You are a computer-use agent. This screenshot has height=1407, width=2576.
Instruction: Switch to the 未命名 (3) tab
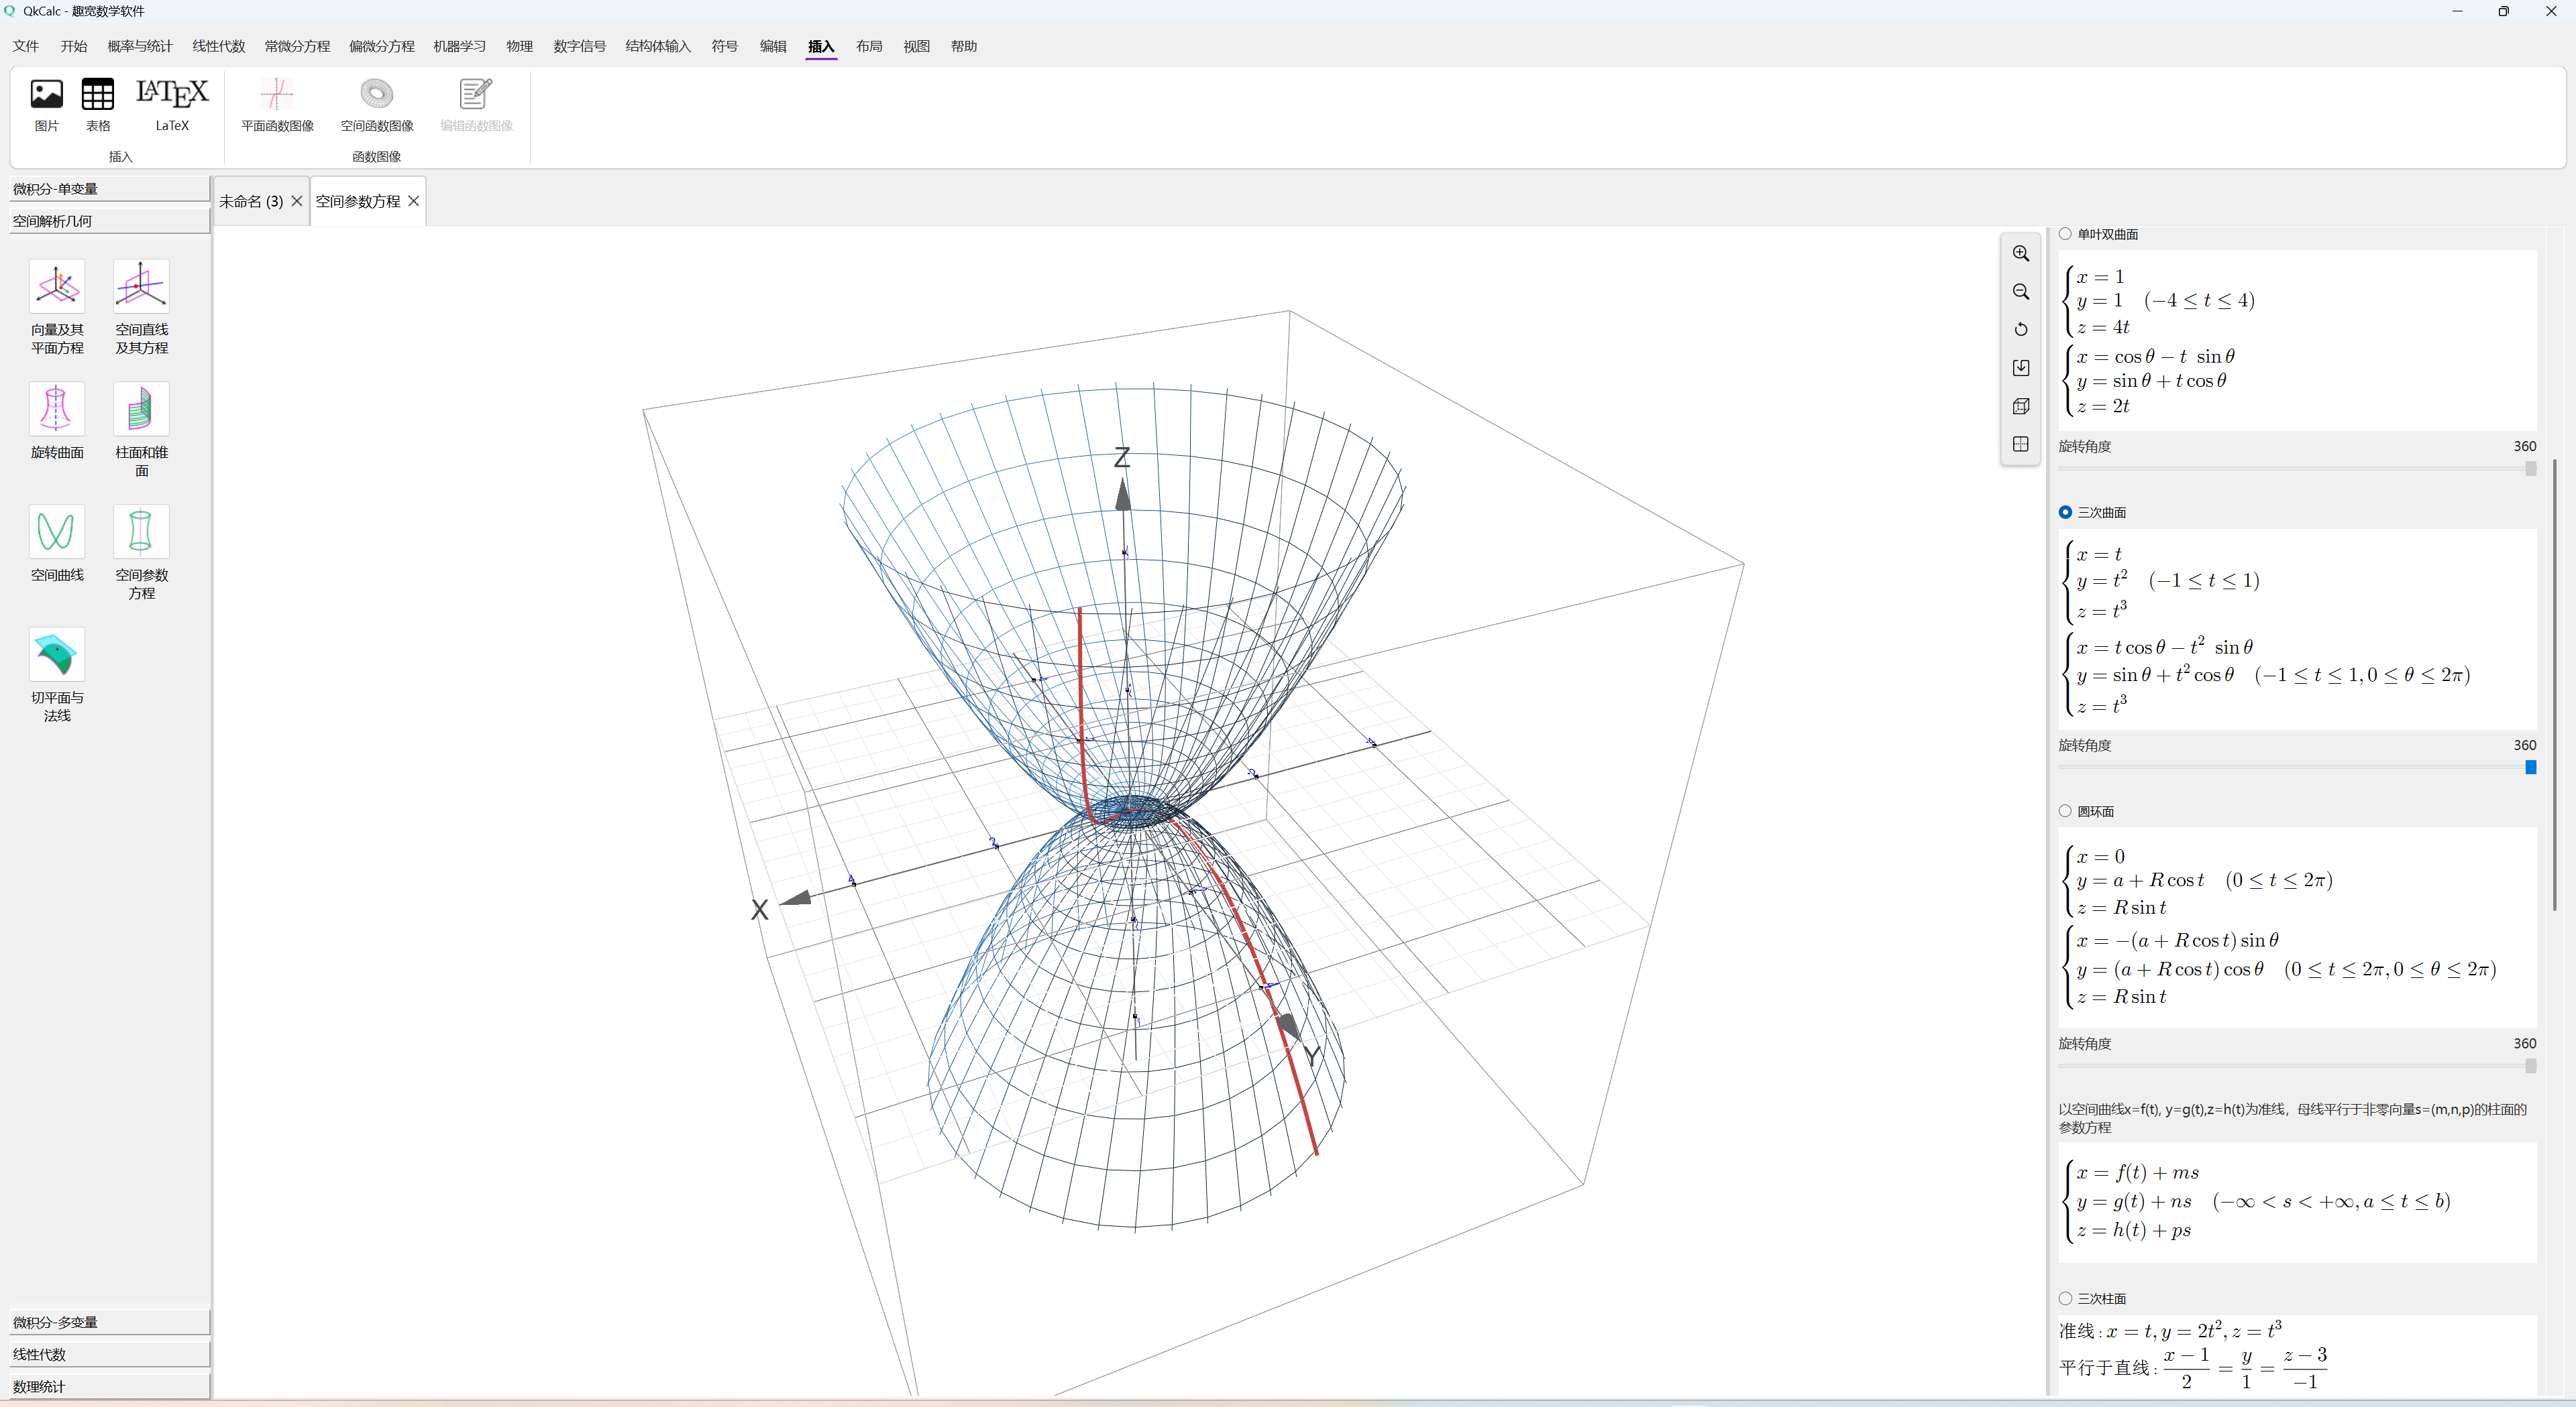(x=251, y=201)
